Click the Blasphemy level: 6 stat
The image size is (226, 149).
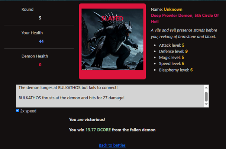point(176,70)
